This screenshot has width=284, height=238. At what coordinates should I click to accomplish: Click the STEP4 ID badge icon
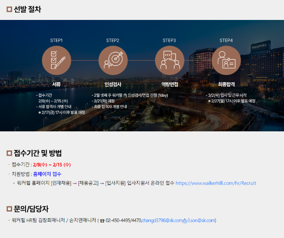(226, 60)
